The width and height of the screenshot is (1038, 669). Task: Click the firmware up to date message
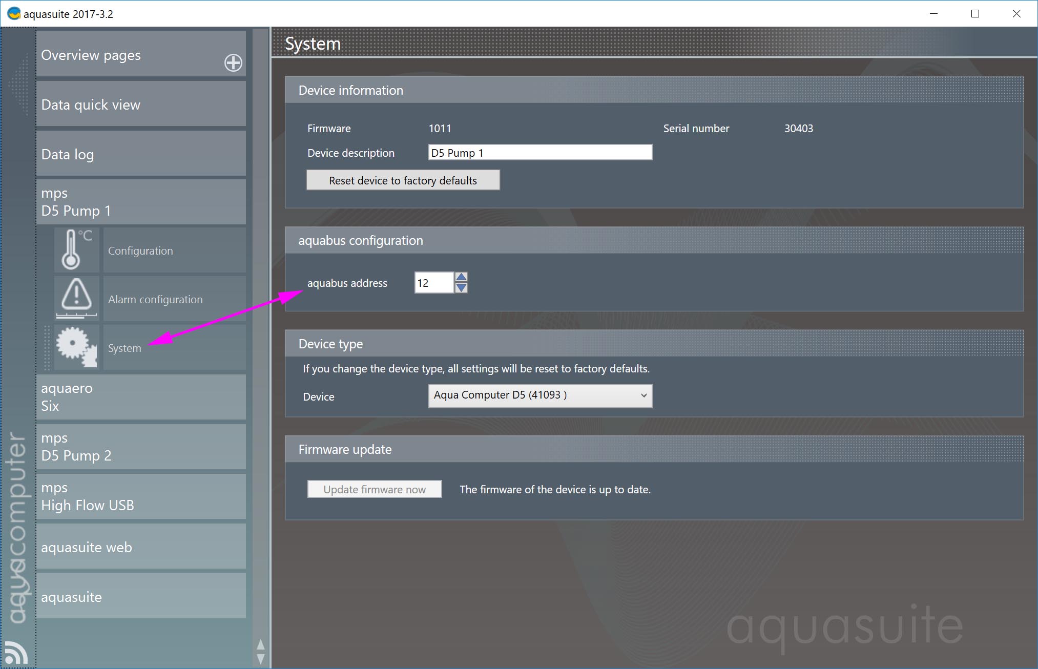(x=555, y=489)
